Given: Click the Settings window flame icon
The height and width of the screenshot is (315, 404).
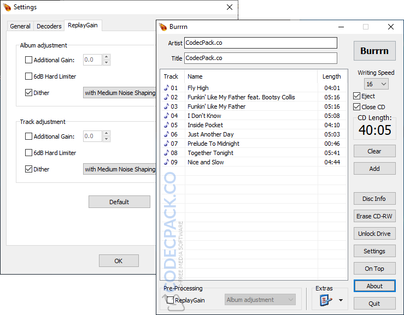Looking at the screenshot, I should [x=7, y=7].
